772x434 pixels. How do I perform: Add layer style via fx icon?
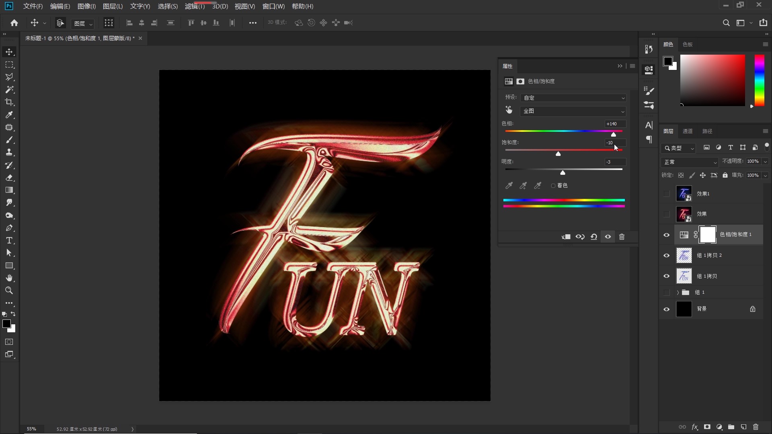(x=694, y=427)
